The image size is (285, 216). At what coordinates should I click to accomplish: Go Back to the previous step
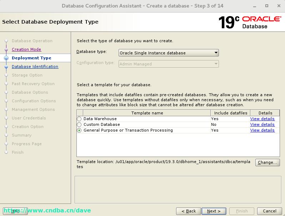(x=189, y=211)
